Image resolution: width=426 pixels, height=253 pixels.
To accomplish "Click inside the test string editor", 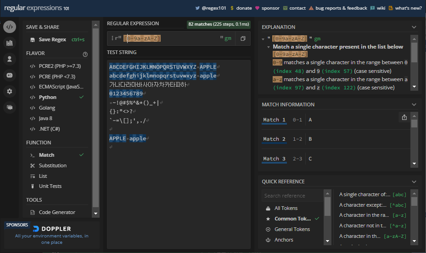I will pyautogui.click(x=179, y=154).
